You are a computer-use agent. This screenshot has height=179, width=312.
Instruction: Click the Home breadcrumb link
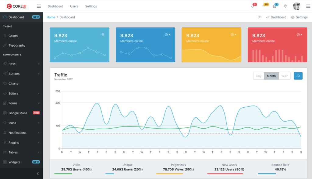51,17
